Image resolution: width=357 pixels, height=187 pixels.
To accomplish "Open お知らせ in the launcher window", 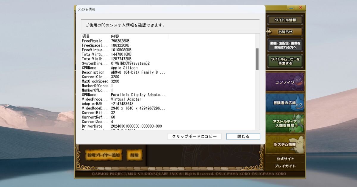I will pos(285,32).
